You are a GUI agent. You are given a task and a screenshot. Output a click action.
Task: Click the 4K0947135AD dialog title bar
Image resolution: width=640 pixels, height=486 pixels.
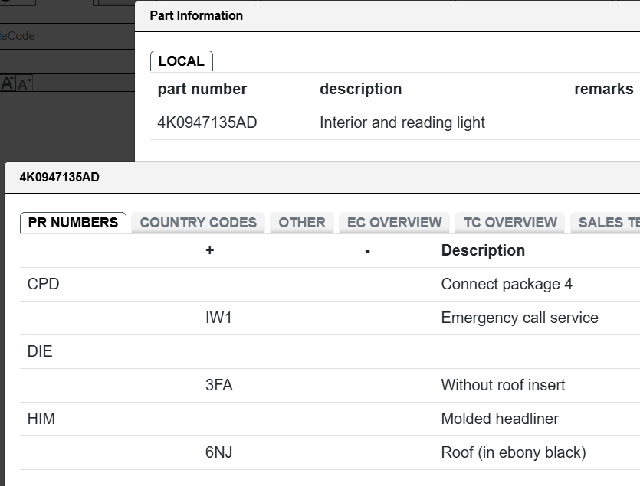pos(322,178)
